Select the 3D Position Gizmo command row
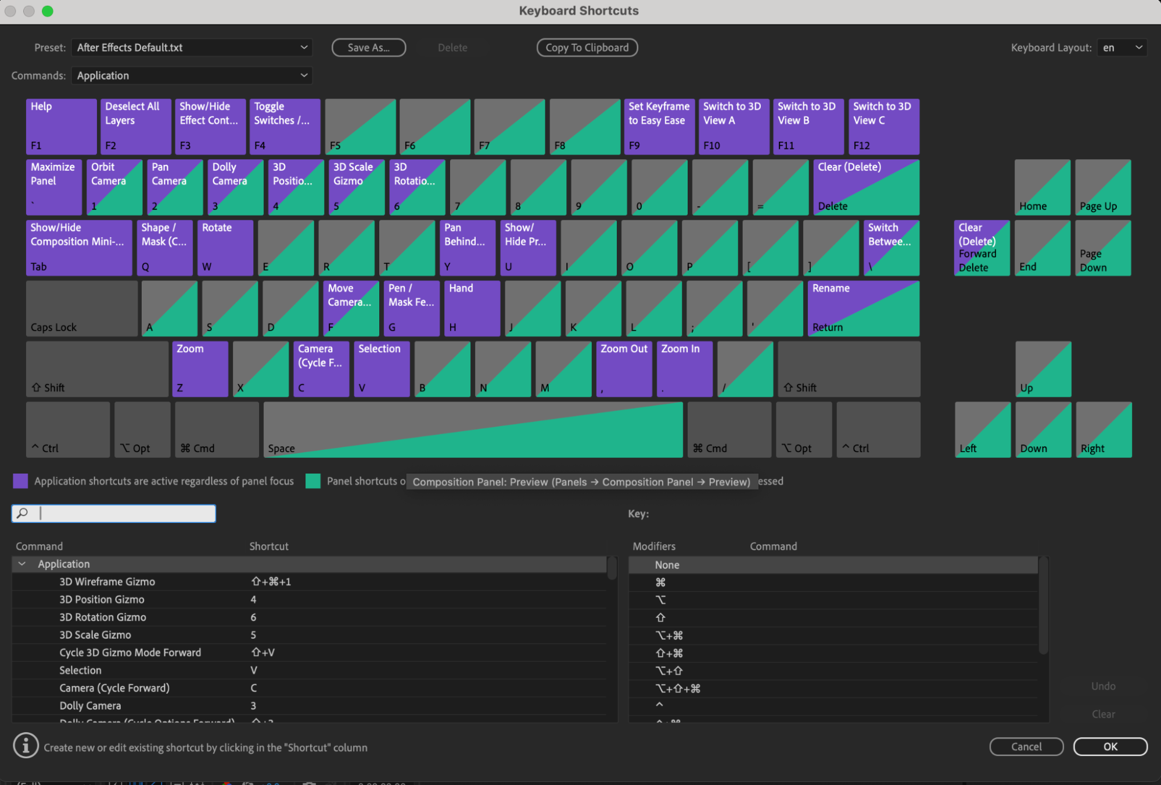The width and height of the screenshot is (1161, 785). coord(102,599)
